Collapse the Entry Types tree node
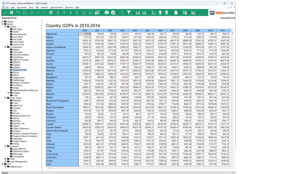 click(5, 98)
